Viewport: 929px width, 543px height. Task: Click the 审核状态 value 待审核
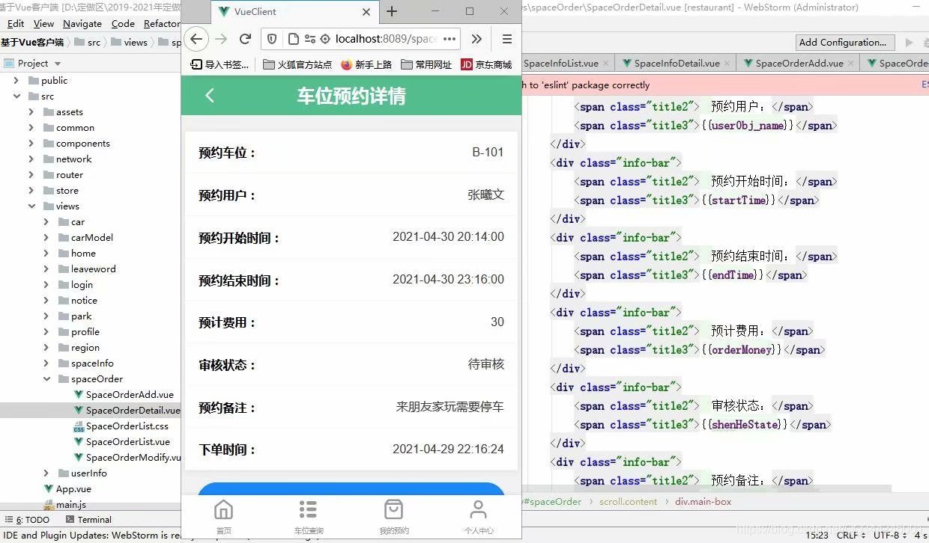(486, 364)
